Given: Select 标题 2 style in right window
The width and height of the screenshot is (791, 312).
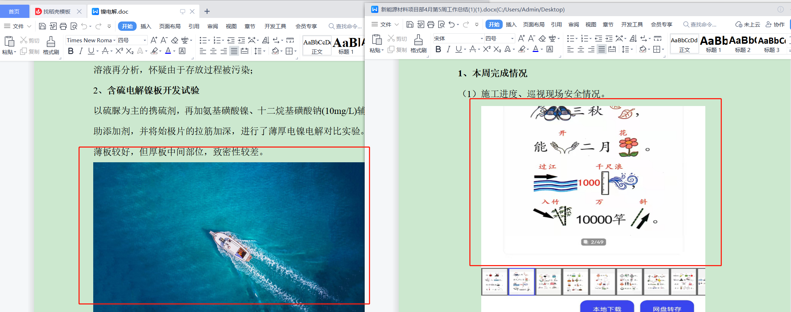Looking at the screenshot, I should pos(742,44).
